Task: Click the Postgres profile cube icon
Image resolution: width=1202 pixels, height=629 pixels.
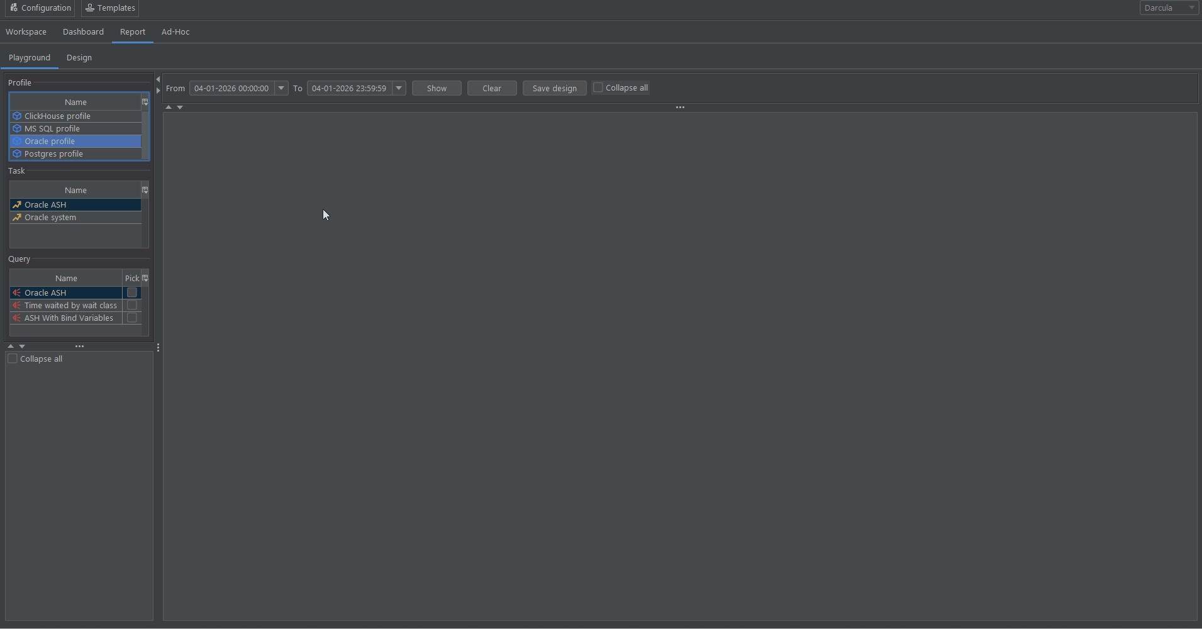Action: [x=17, y=154]
